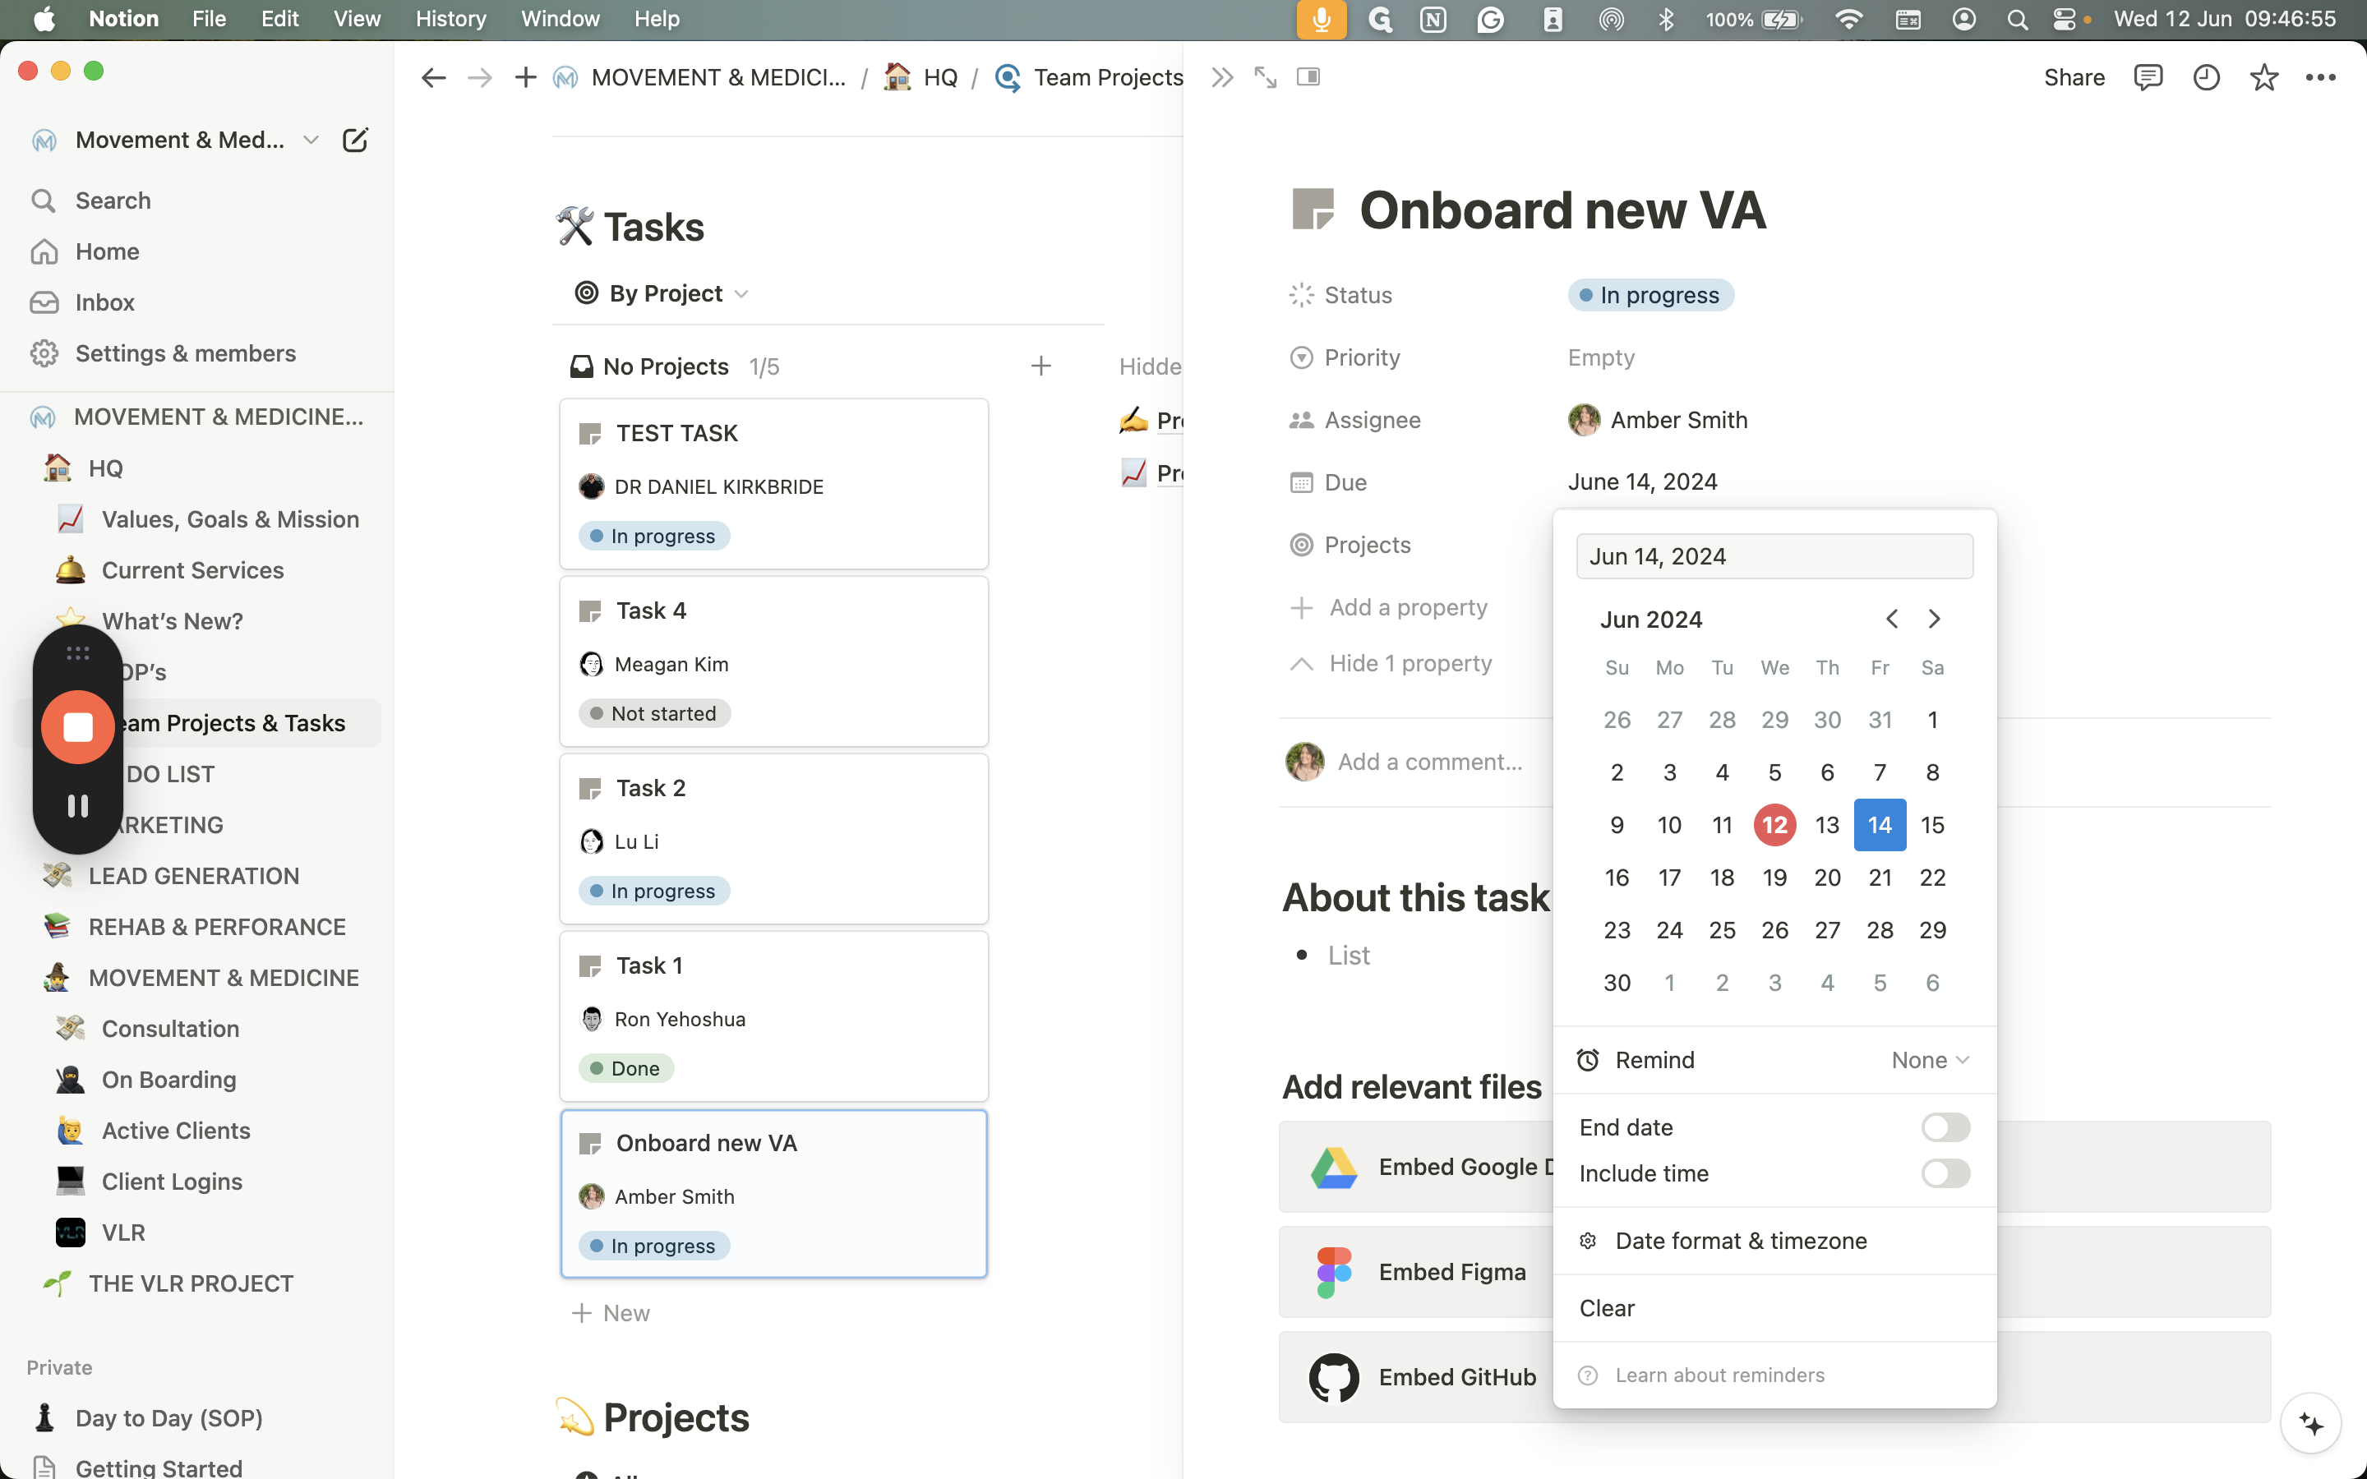View page updates history clock icon
This screenshot has width=2367, height=1479.
[x=2206, y=77]
